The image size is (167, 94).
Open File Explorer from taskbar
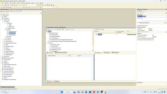(82, 92)
